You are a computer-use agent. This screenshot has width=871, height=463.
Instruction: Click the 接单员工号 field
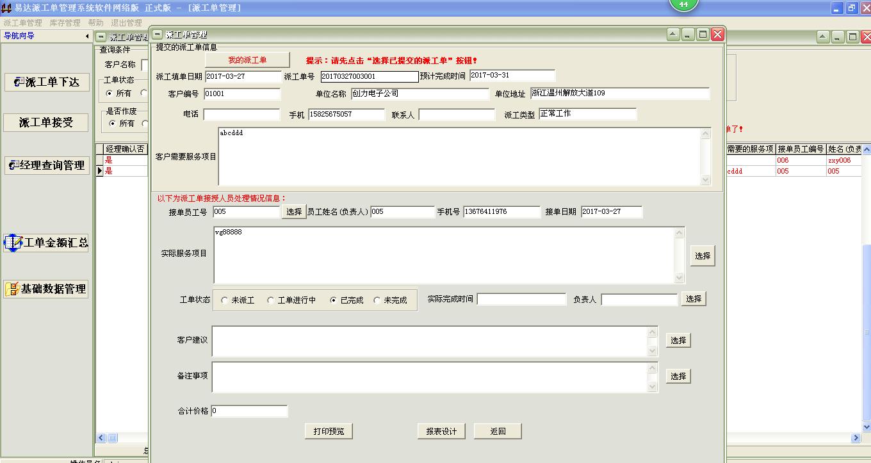247,212
